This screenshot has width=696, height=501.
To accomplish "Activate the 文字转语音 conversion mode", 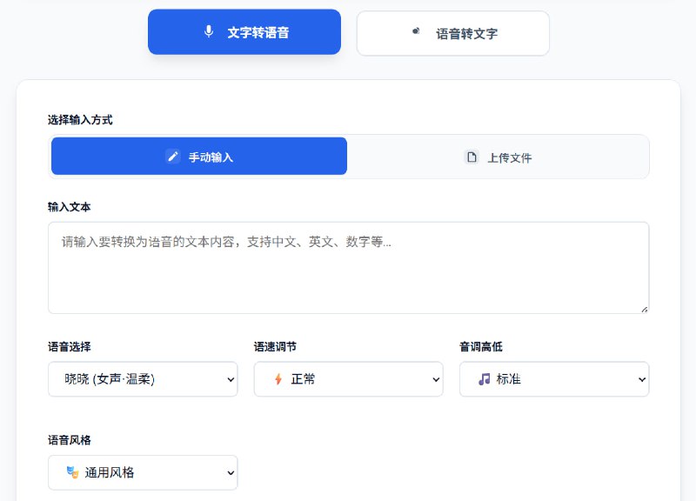I will (244, 31).
